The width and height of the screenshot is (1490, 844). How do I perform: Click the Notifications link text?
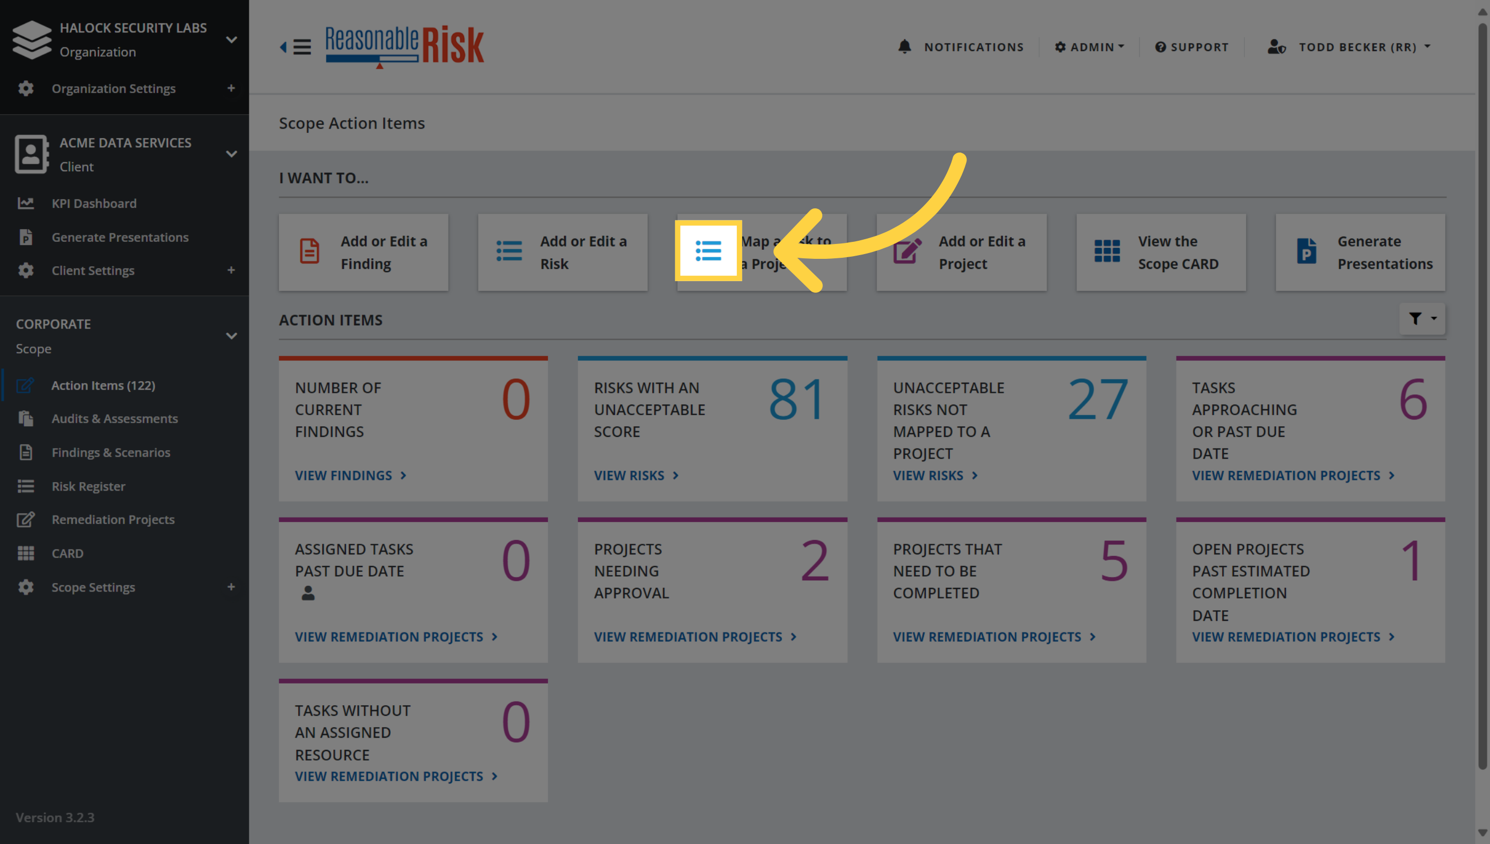pyautogui.click(x=974, y=47)
